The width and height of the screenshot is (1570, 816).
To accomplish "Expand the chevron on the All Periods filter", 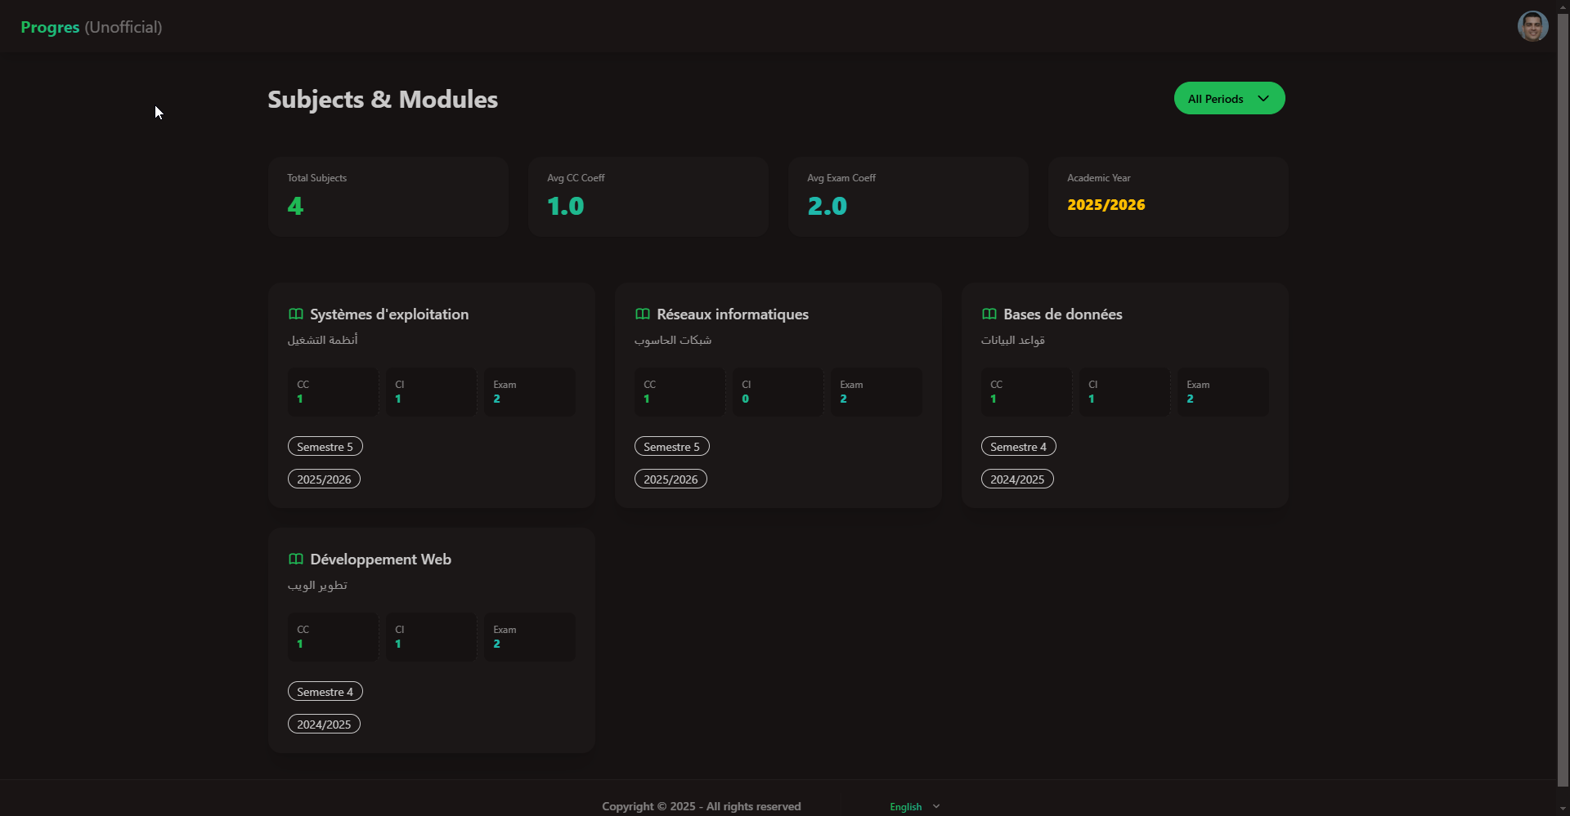I will [1263, 98].
